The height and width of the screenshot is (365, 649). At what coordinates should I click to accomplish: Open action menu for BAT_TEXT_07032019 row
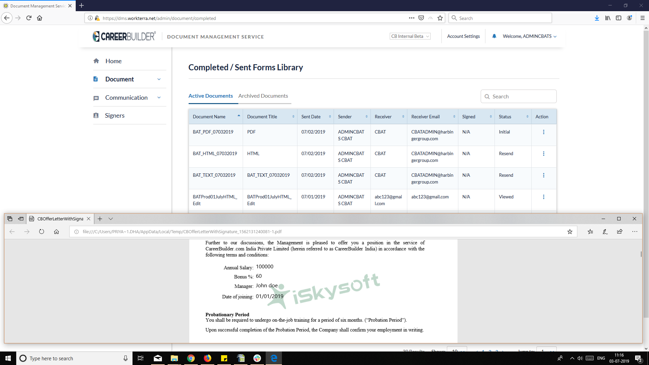coord(544,175)
